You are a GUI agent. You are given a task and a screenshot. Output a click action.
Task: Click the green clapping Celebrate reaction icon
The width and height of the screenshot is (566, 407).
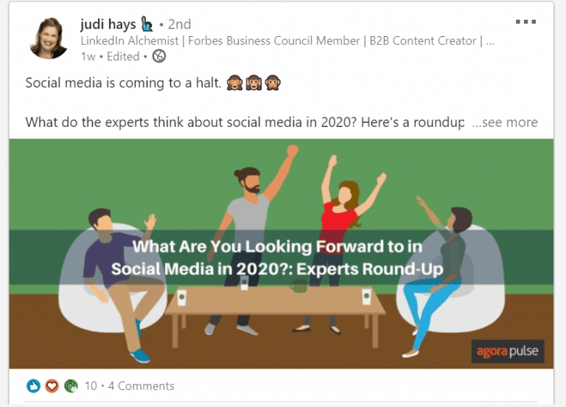tap(71, 386)
